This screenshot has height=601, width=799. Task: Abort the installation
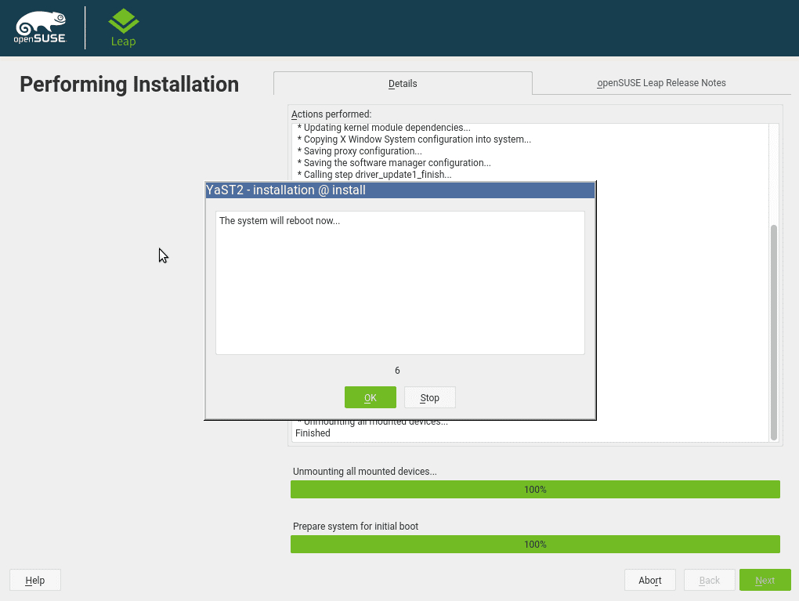coord(649,580)
